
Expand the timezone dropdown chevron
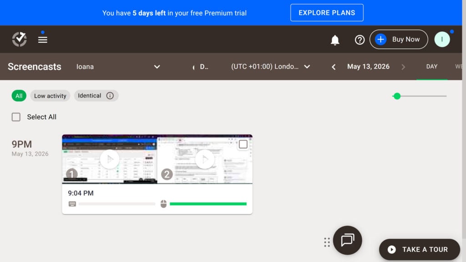pos(307,67)
